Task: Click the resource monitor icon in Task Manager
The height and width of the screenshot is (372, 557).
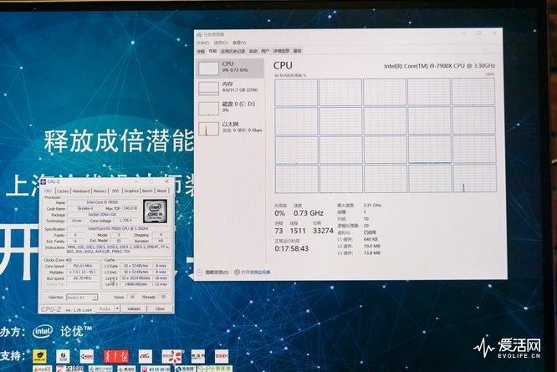Action: coord(237,273)
